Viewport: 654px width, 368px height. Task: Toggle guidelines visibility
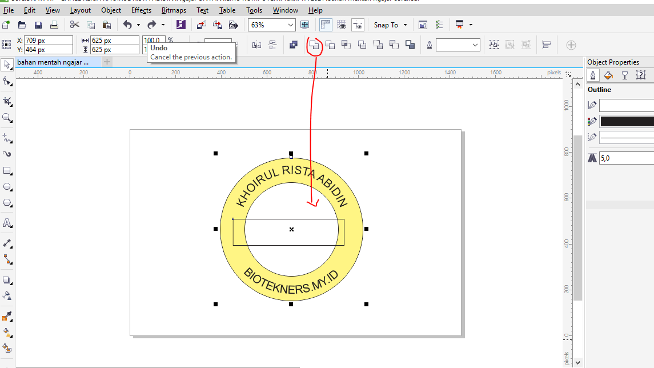click(x=358, y=25)
